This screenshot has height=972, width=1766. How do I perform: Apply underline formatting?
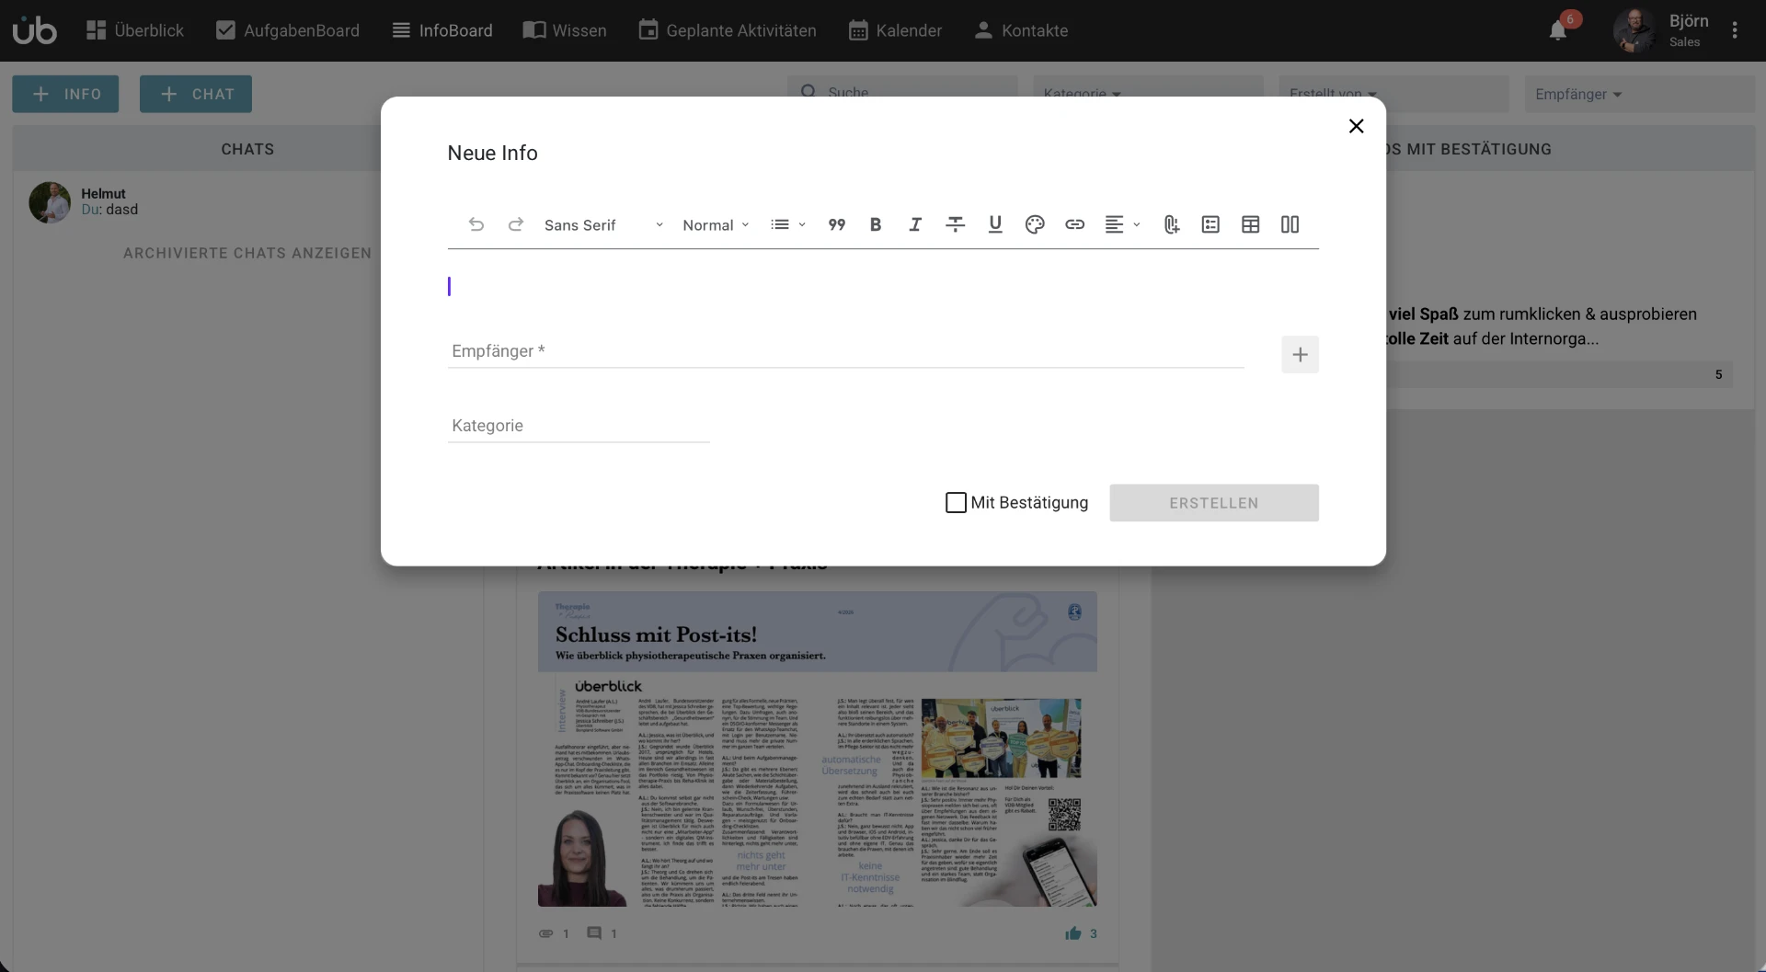[x=995, y=224]
